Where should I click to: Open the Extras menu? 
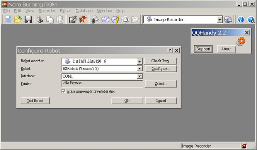coord(66,11)
